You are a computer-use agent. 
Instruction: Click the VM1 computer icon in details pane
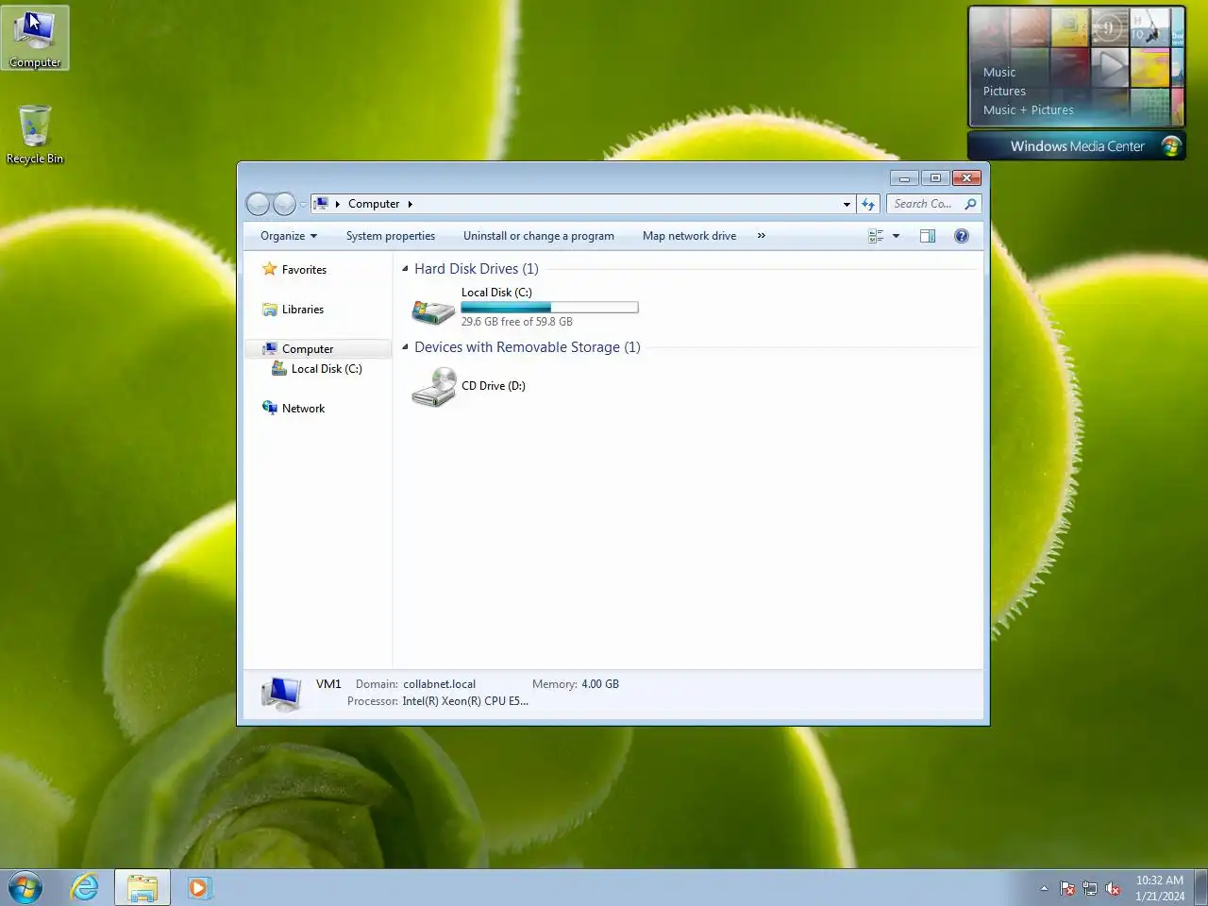click(x=281, y=694)
